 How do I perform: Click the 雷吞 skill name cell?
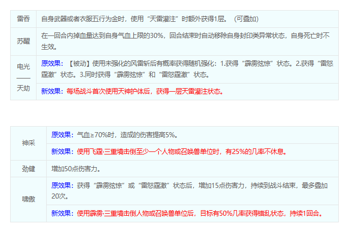pyautogui.click(x=23, y=19)
